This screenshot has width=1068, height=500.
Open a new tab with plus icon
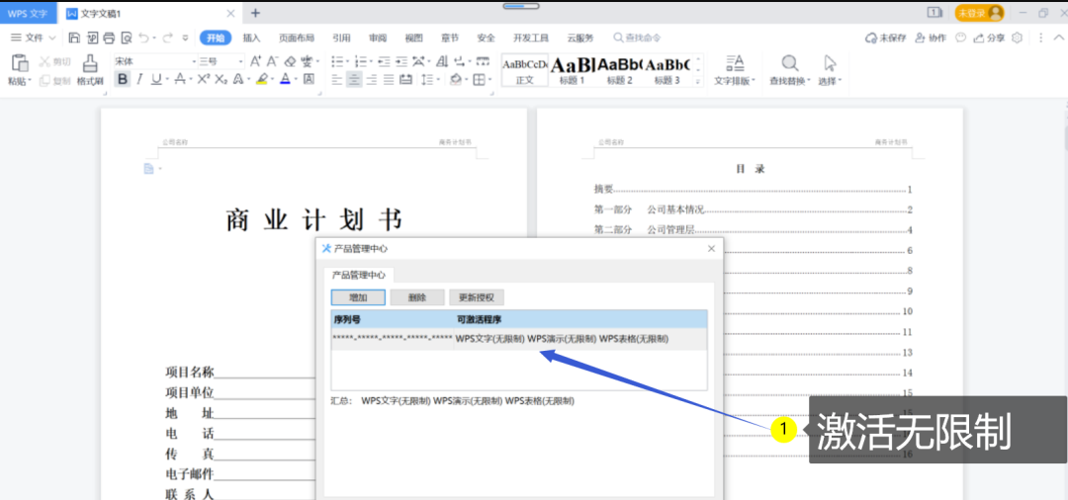coord(255,13)
